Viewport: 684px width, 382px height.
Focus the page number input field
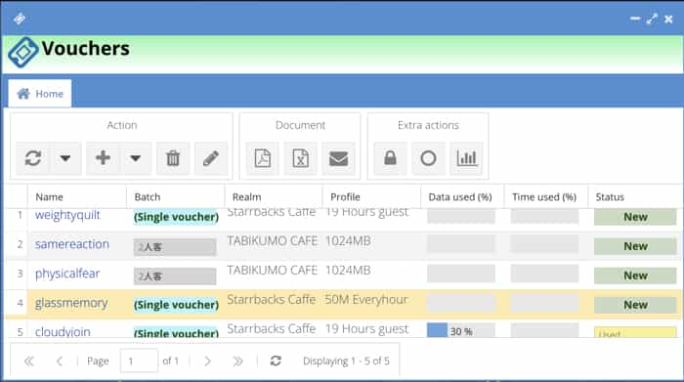[139, 361]
